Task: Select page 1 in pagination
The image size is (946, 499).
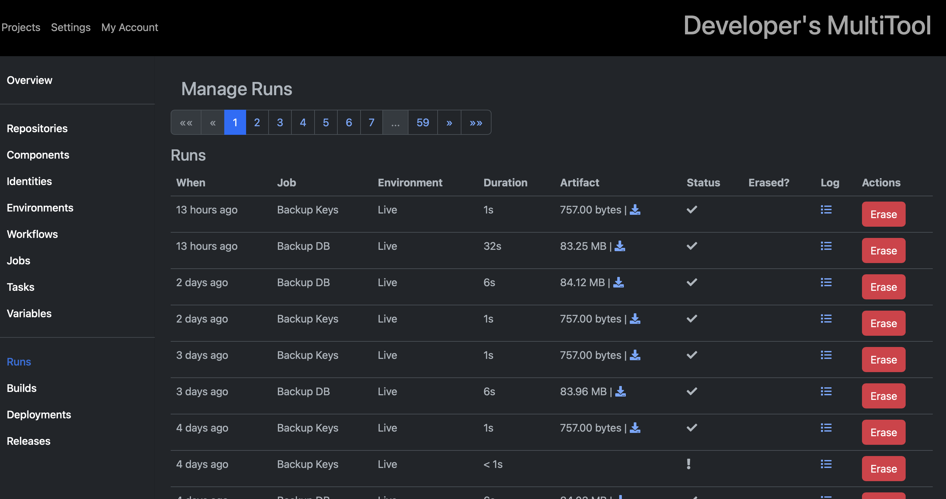Action: point(235,123)
